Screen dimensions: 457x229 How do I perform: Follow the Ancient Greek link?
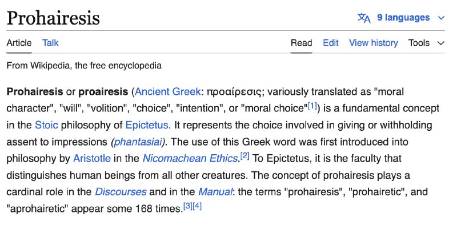tap(167, 91)
